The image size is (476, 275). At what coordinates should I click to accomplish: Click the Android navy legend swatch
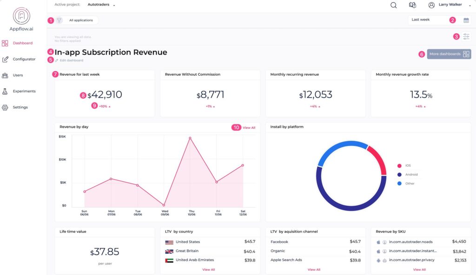point(399,175)
